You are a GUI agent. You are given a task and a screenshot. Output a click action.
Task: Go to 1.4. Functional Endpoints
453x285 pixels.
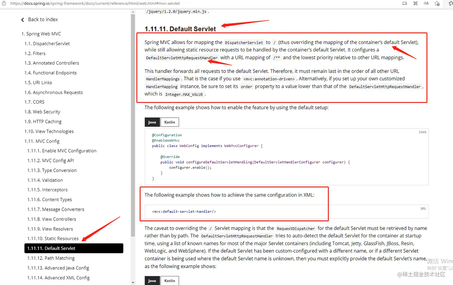point(51,73)
